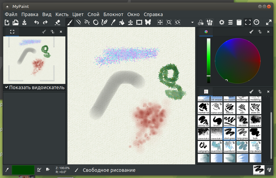
Task: Expand the toolbar dropdown arrow
Action: 192,22
